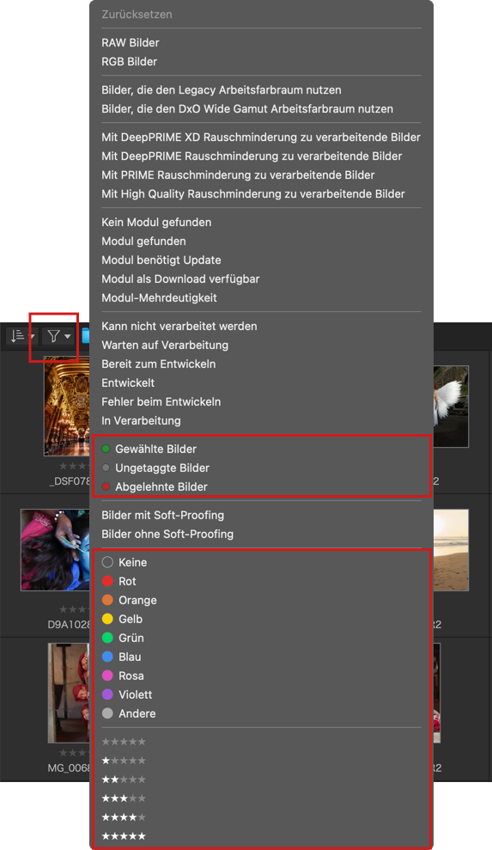Screen dimensions: 492x850
Task: Choose RAW Bilder from the filter menu
Action: point(131,43)
